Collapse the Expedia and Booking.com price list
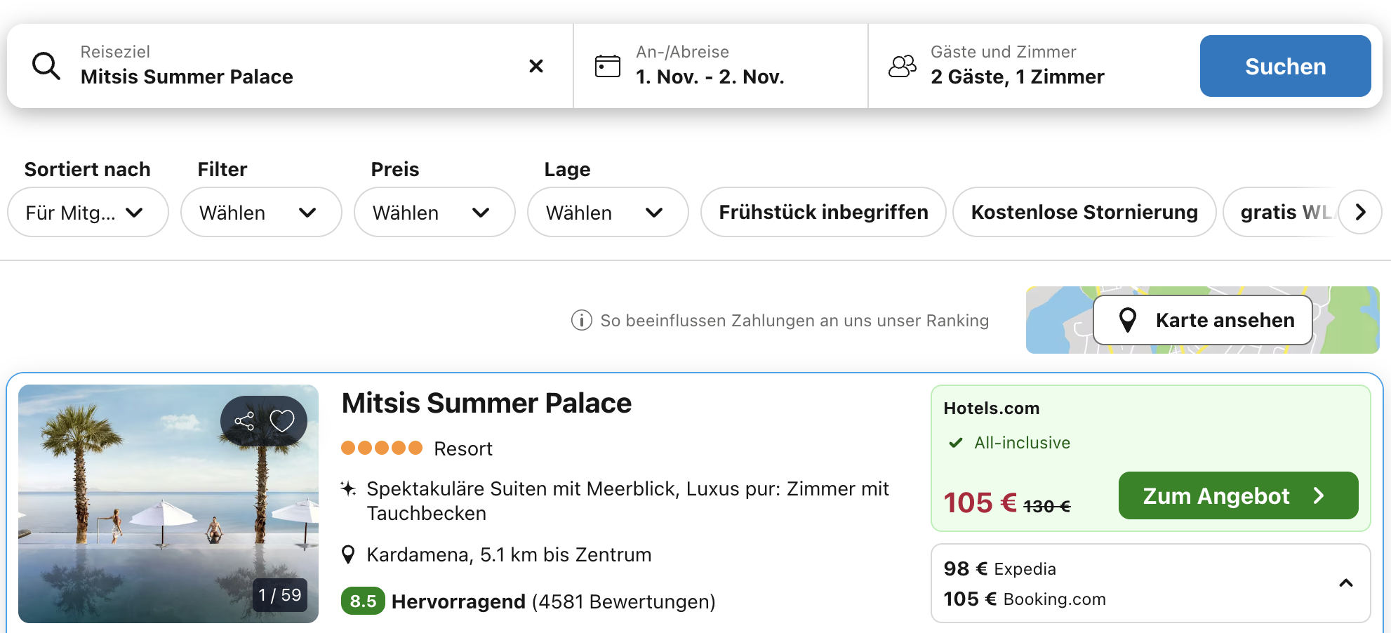1391x633 pixels. click(1345, 583)
